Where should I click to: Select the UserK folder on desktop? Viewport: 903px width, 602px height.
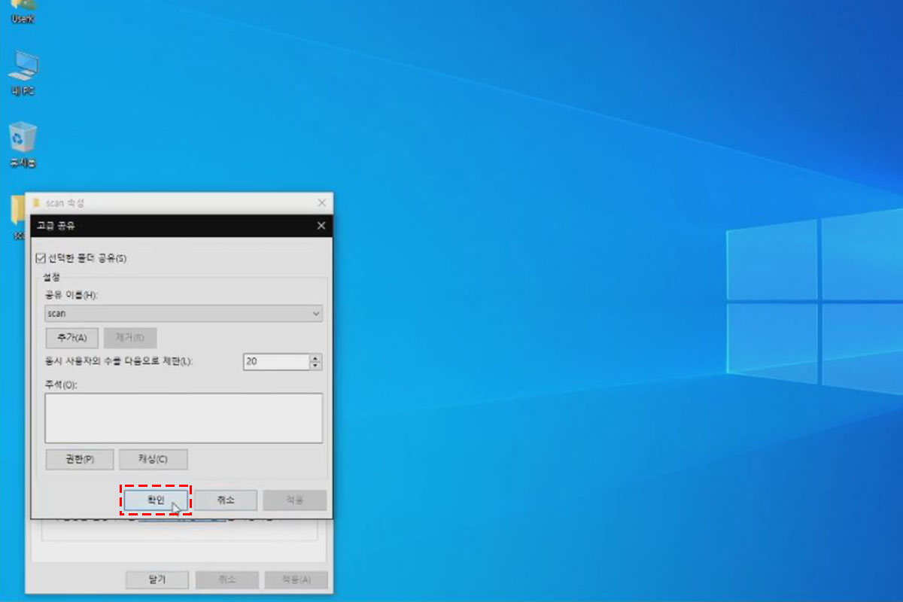click(x=23, y=11)
